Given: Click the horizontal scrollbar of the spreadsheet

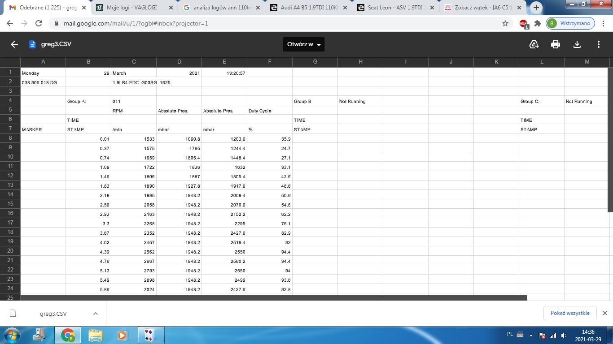Looking at the screenshot, I should [x=274, y=298].
